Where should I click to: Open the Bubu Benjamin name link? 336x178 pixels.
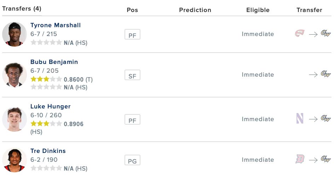pos(54,62)
